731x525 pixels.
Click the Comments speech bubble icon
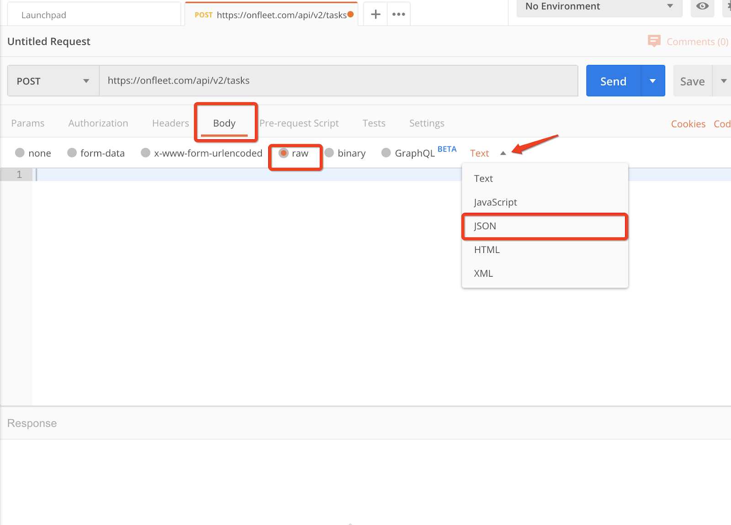(654, 41)
